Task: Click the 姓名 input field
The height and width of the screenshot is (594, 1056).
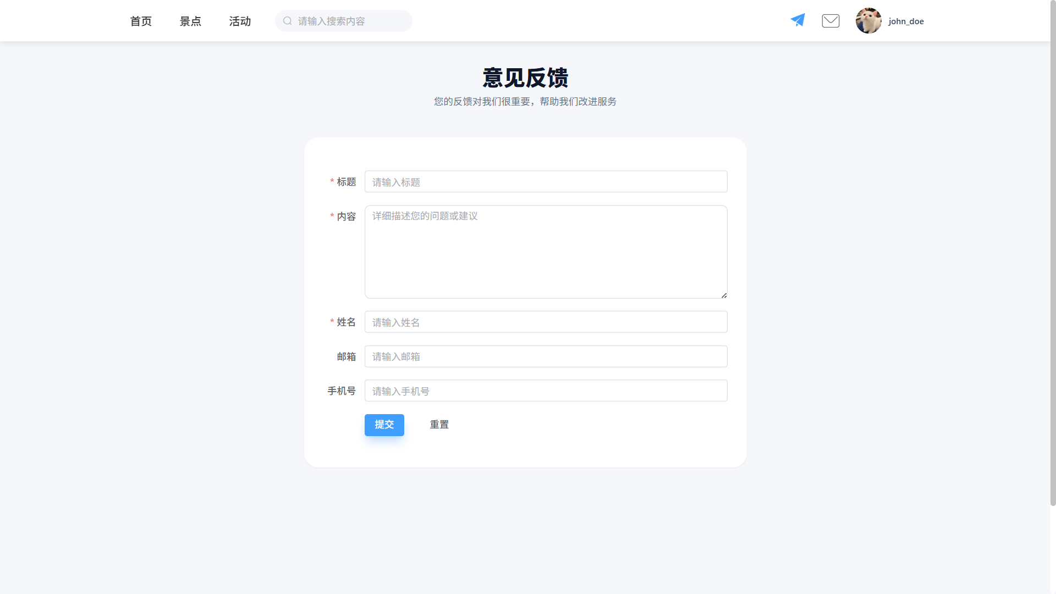Action: [x=546, y=322]
